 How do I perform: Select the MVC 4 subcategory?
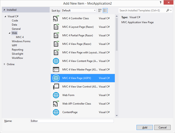(x=20, y=37)
